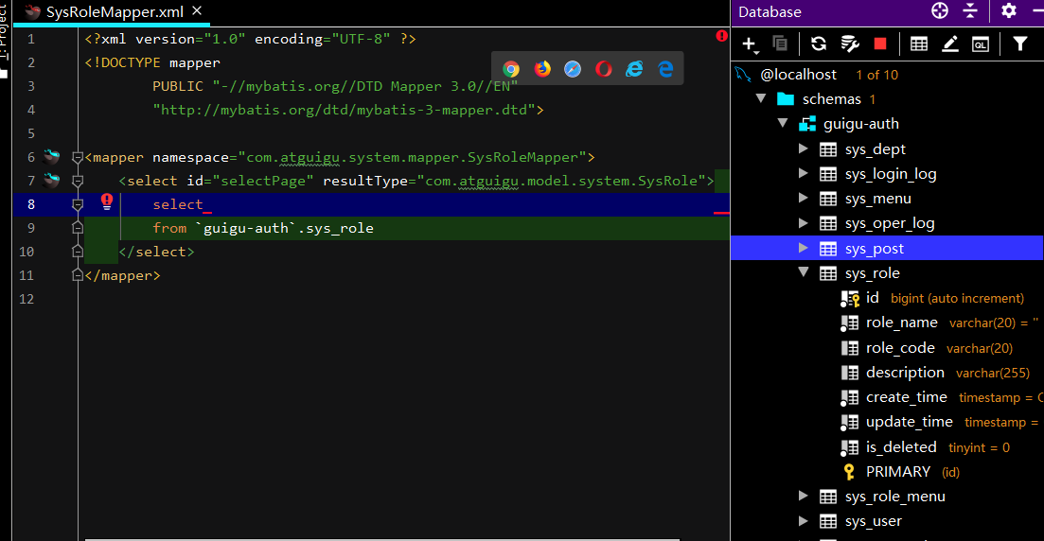The width and height of the screenshot is (1044, 541).
Task: Open in Edge browser icon
Action: coord(665,68)
